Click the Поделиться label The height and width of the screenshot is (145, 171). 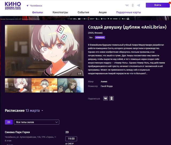(x=94, y=99)
